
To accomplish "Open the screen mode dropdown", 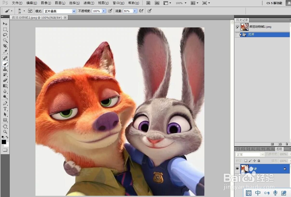I will tap(206, 3).
